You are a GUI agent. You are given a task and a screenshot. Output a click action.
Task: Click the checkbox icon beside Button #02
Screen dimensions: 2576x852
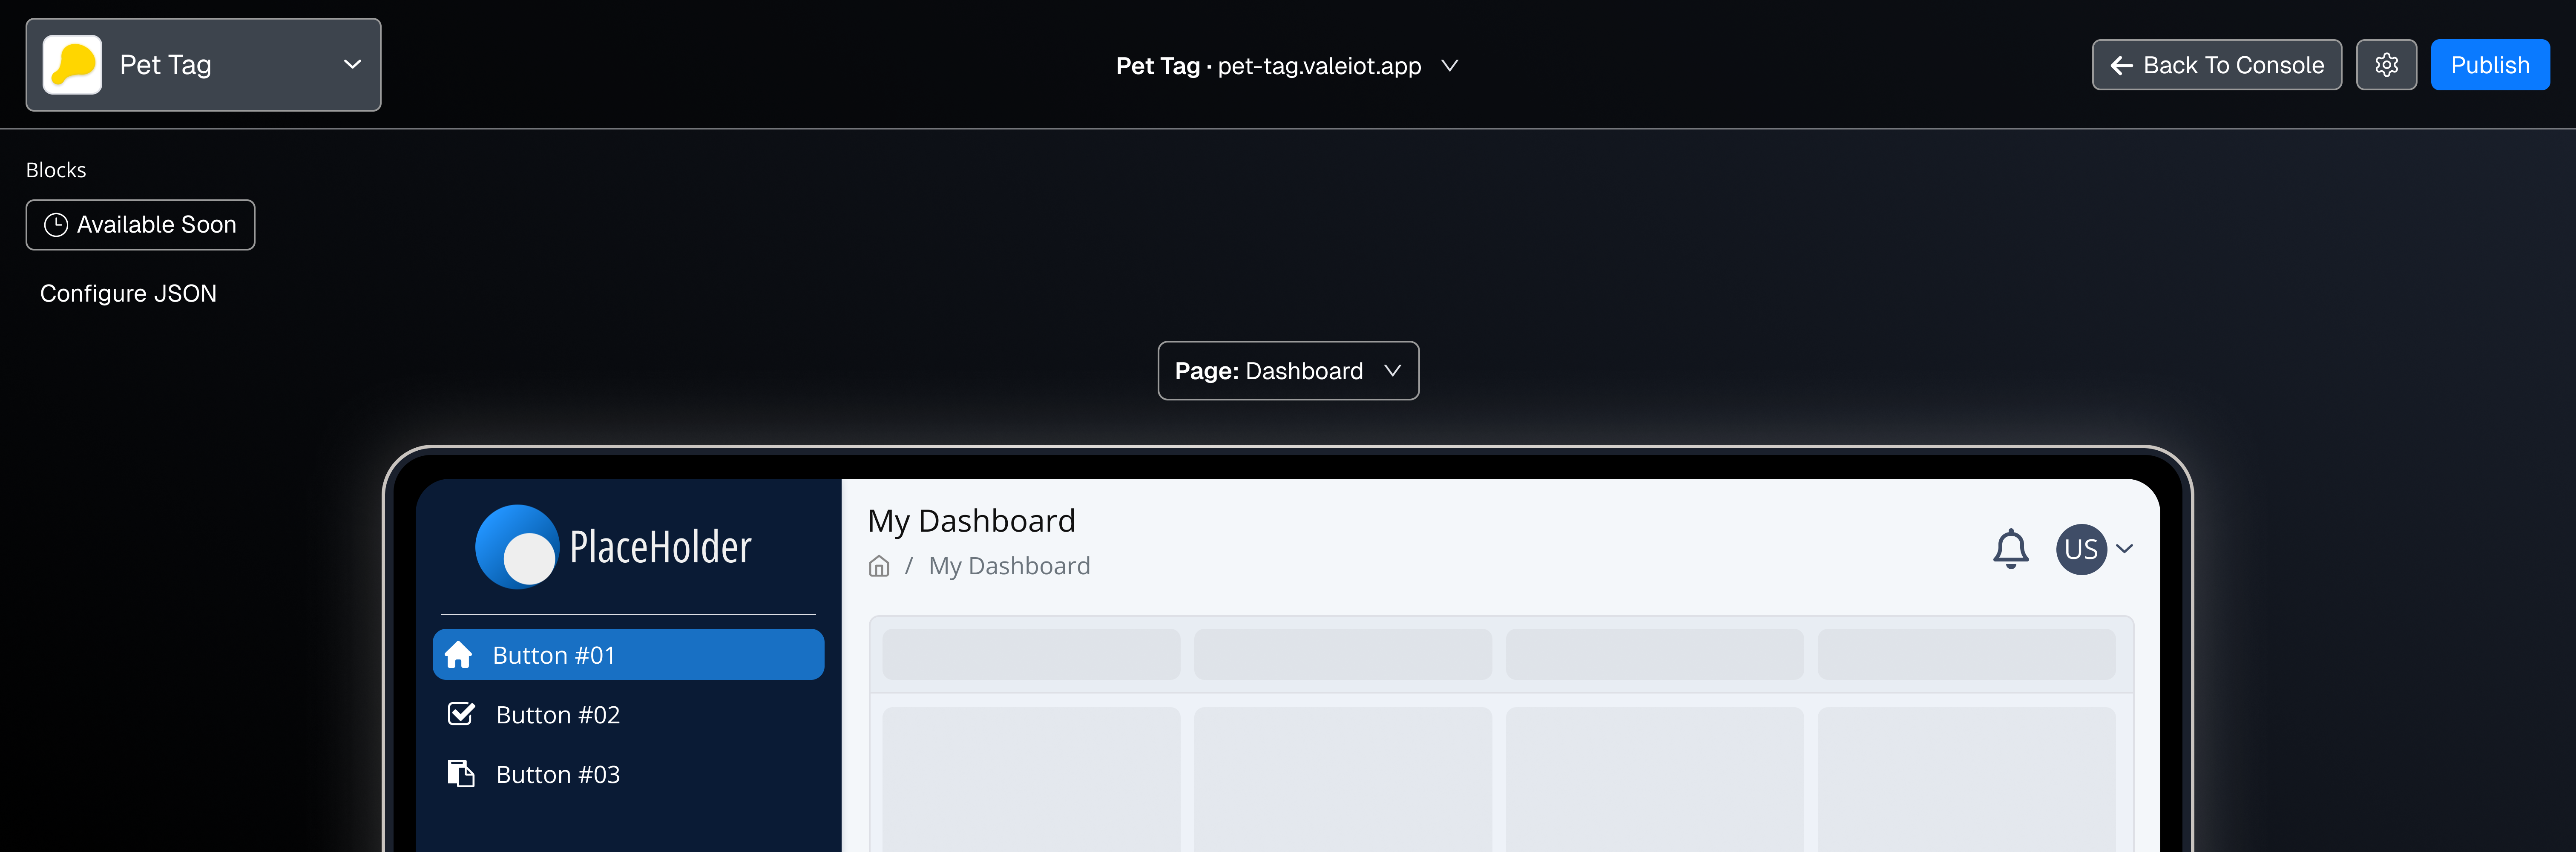point(461,714)
